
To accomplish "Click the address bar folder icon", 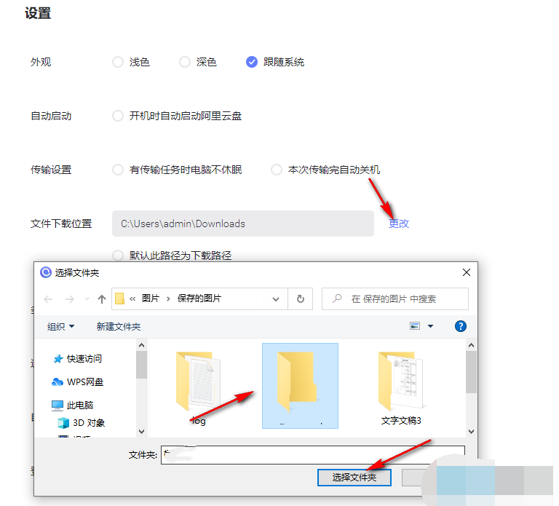I will [x=120, y=299].
